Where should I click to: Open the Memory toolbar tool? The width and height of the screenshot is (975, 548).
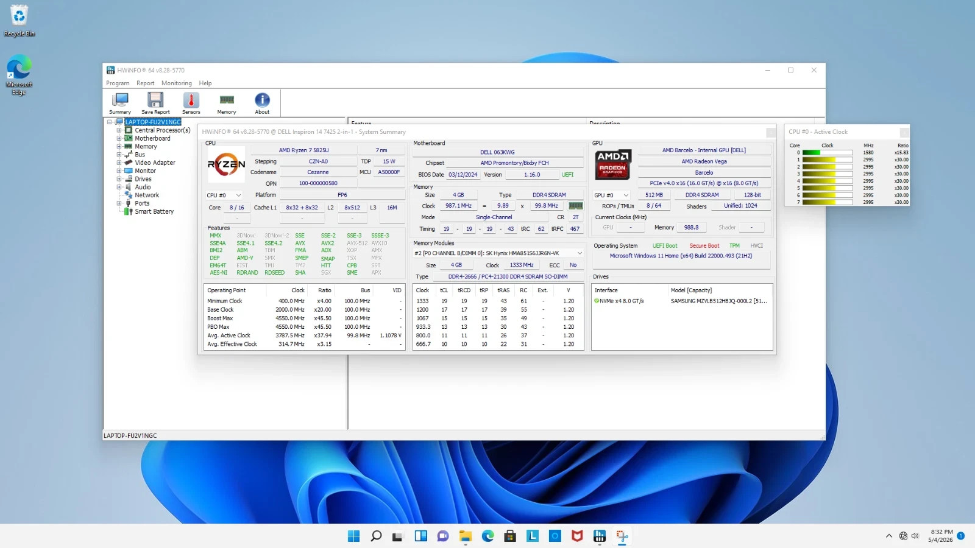pyautogui.click(x=227, y=103)
